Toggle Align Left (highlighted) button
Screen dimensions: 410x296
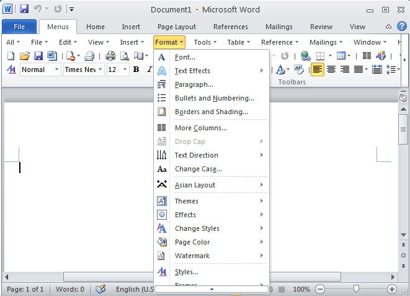click(x=318, y=70)
